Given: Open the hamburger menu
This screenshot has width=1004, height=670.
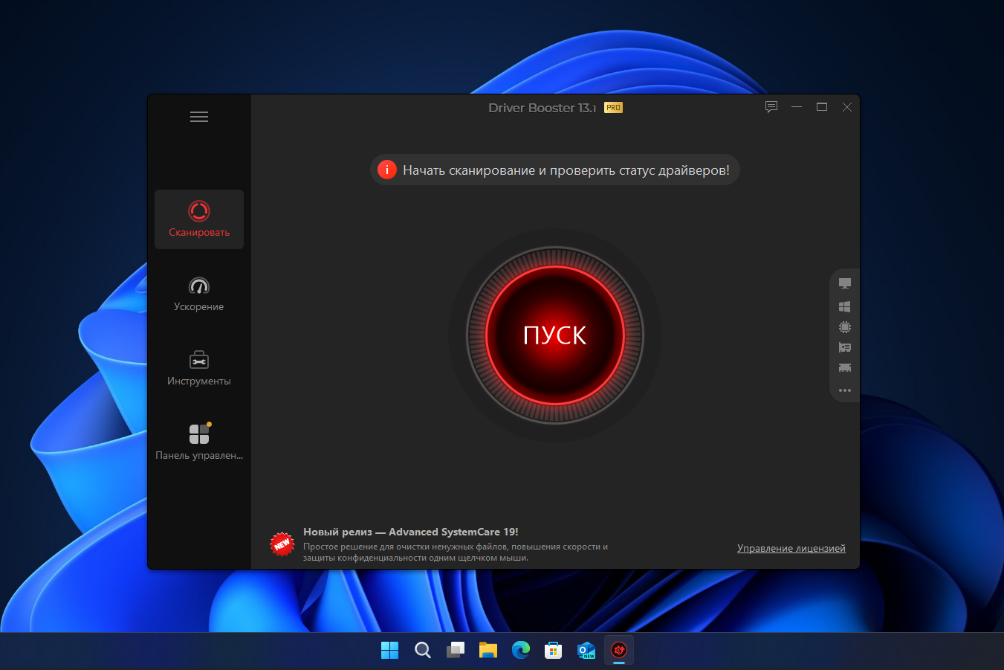Looking at the screenshot, I should pos(198,116).
